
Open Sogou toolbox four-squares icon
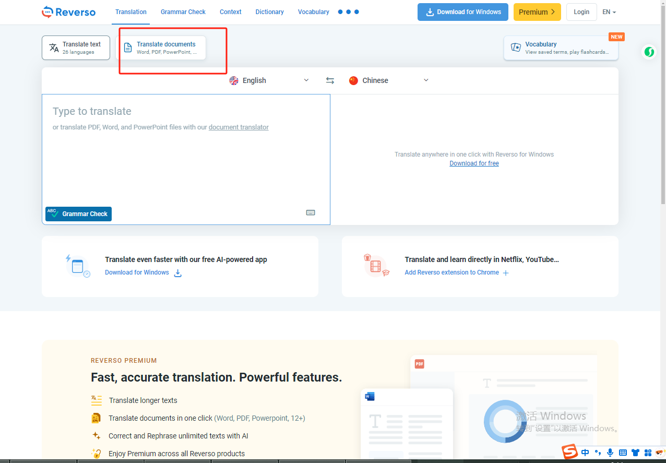(648, 452)
